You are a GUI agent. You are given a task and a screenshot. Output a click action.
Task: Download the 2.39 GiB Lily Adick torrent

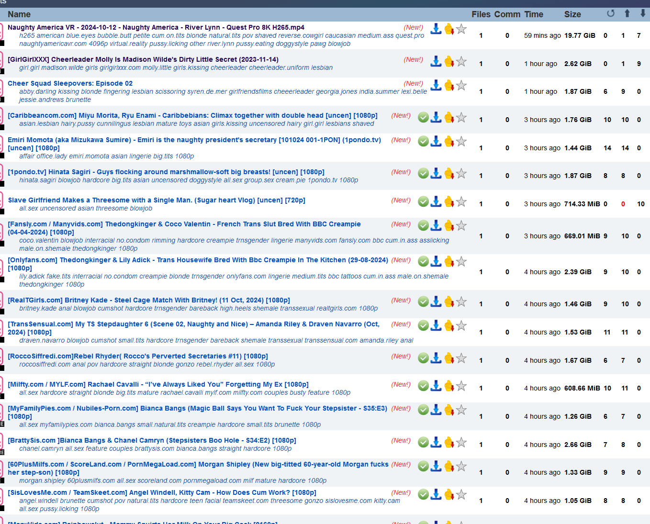coord(436,261)
